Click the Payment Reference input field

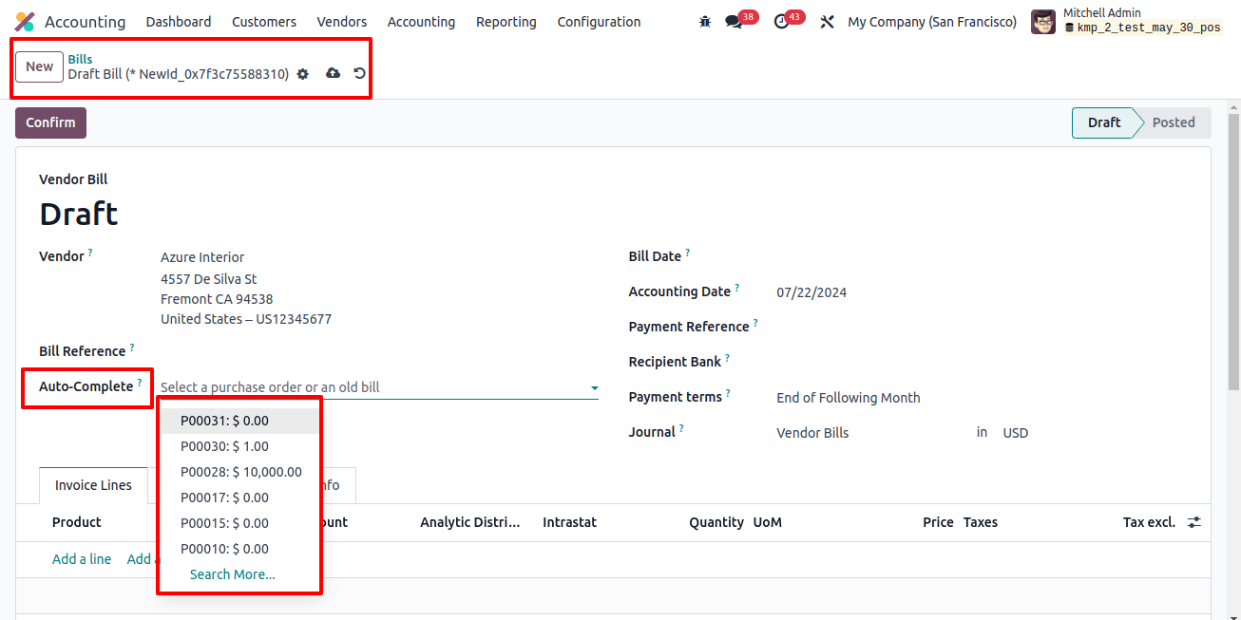982,328
